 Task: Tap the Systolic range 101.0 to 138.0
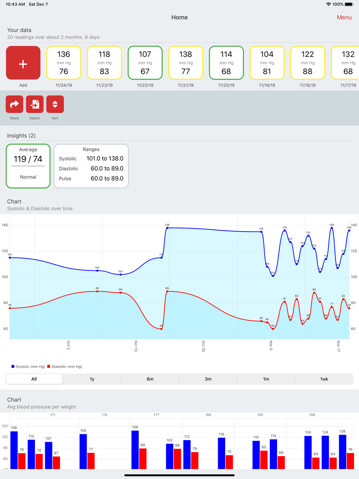click(105, 158)
